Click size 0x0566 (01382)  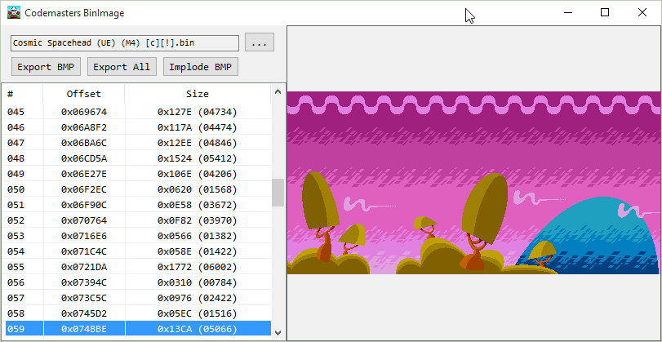coord(198,236)
